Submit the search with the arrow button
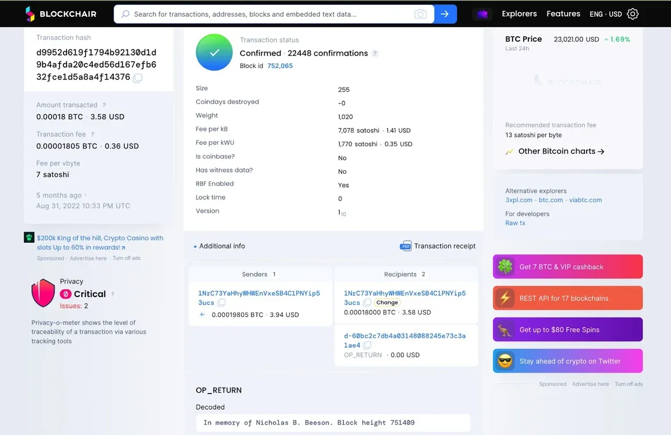This screenshot has width=671, height=435. [x=445, y=14]
